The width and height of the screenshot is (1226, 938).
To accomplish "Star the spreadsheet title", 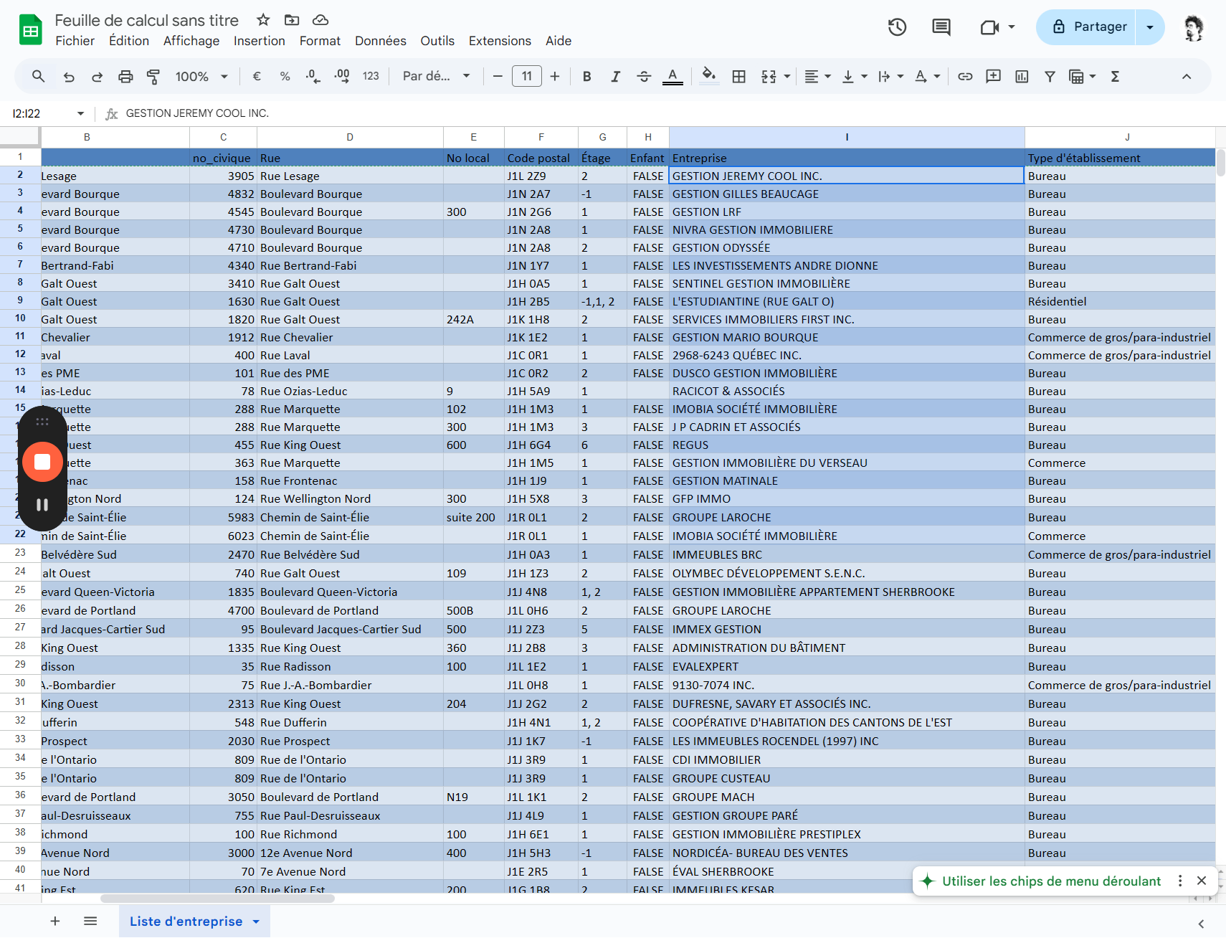I will click(263, 20).
